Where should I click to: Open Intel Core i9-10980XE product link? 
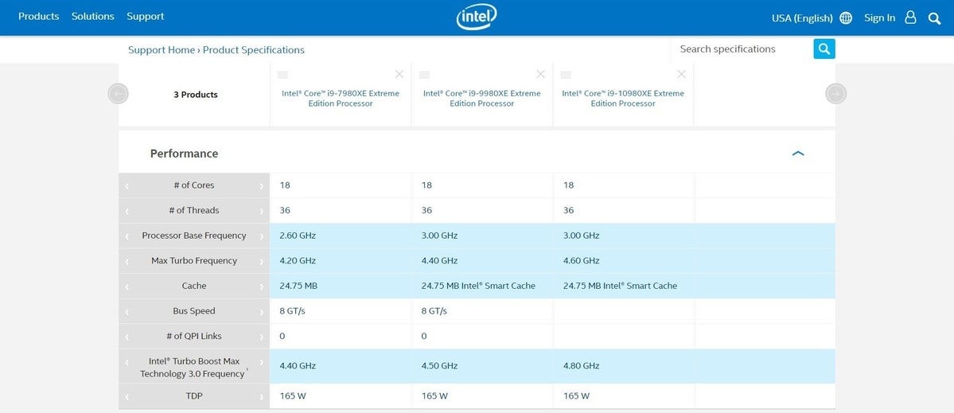(623, 99)
